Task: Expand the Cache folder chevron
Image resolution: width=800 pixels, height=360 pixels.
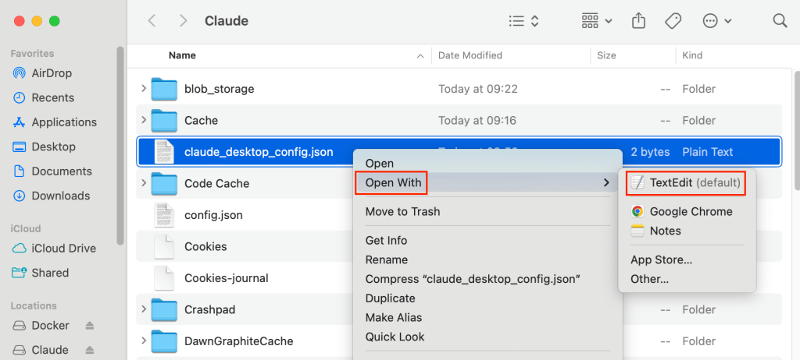Action: (x=144, y=120)
